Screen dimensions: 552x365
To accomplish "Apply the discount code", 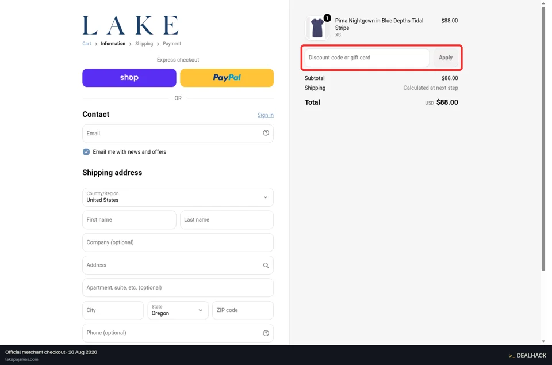I will point(446,58).
